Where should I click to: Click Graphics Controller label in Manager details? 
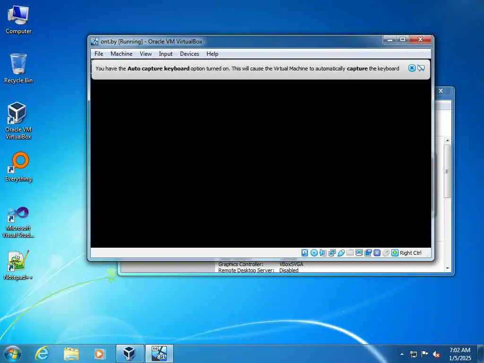coord(241,264)
